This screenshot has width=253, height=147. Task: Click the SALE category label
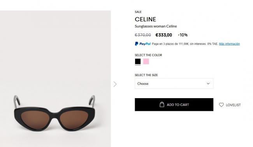(138, 12)
